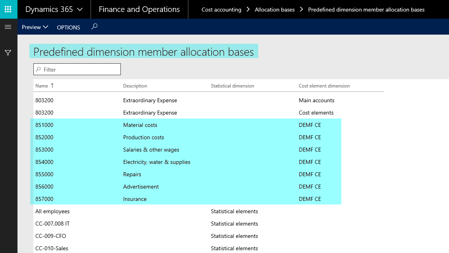Expand the Preview menu
Screen dimensions: 449x253
(x=35, y=27)
